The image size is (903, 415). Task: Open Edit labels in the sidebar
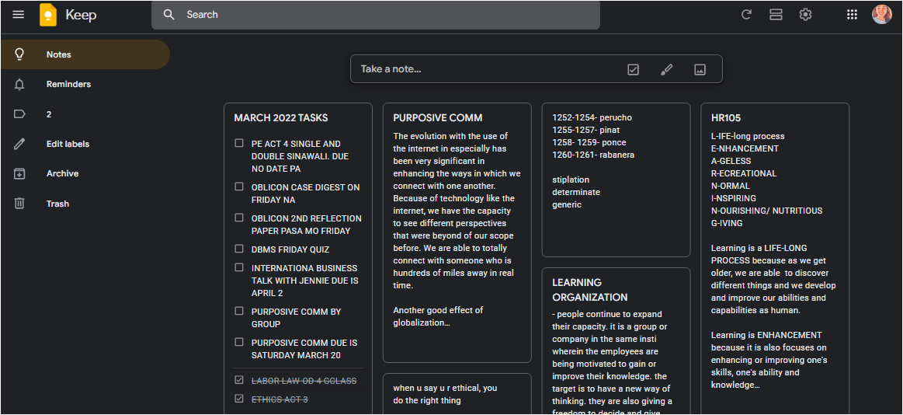click(x=85, y=144)
